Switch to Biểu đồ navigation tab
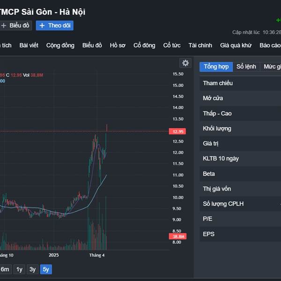Image resolution: width=281 pixels, height=281 pixels. point(92,45)
